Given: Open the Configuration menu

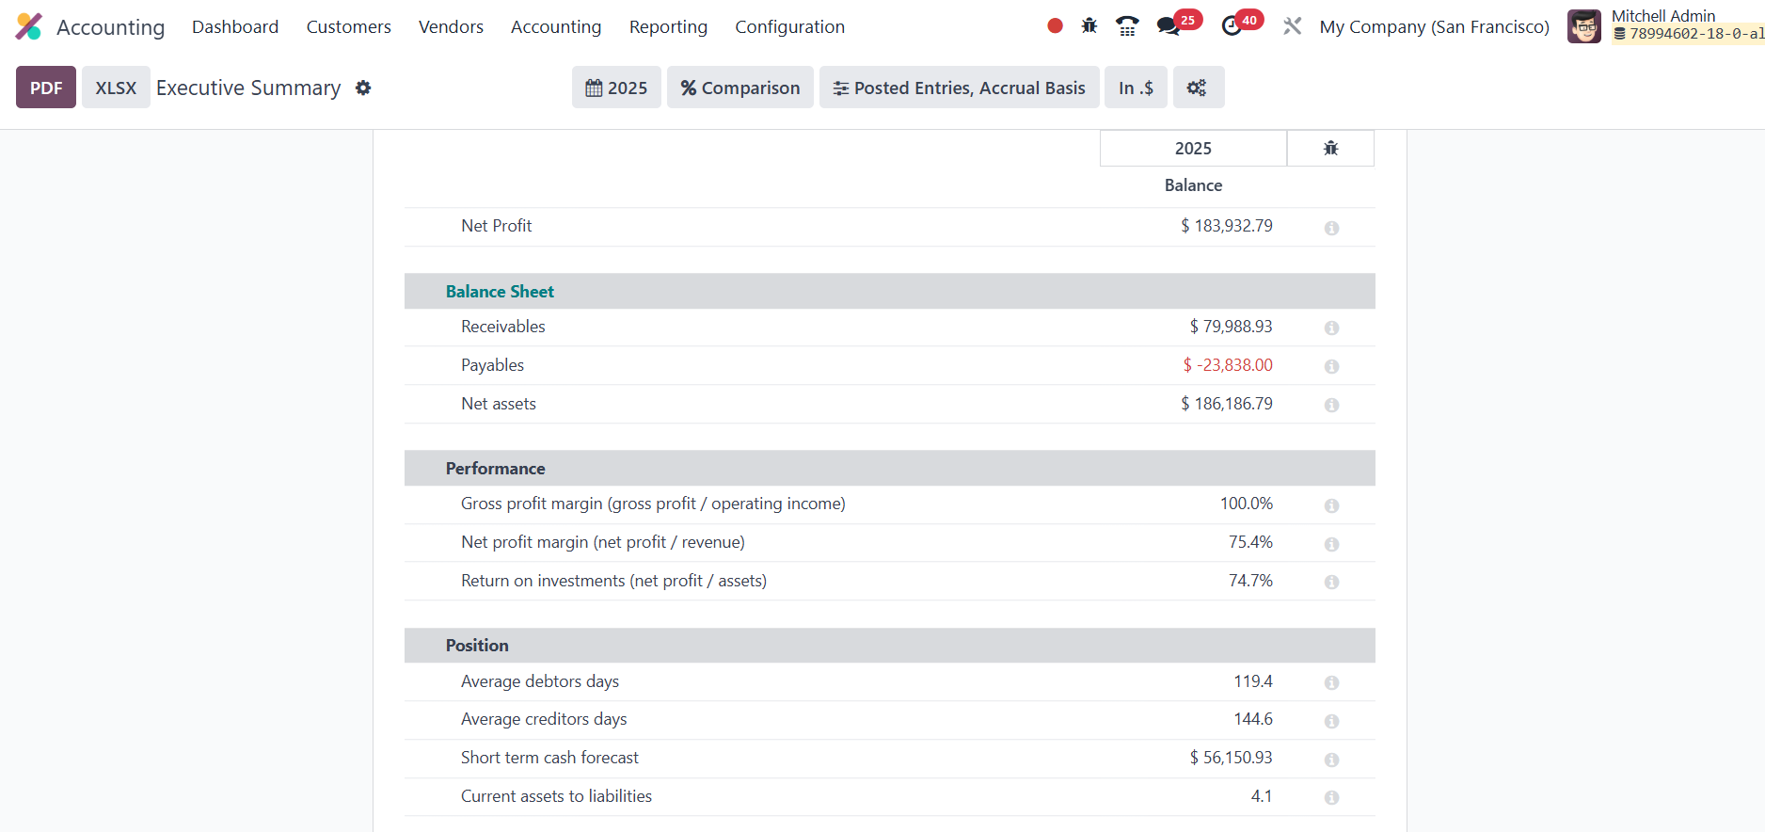Looking at the screenshot, I should [789, 26].
